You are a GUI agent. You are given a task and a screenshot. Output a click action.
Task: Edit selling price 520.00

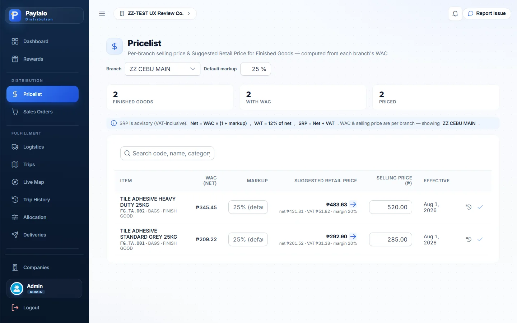391,207
